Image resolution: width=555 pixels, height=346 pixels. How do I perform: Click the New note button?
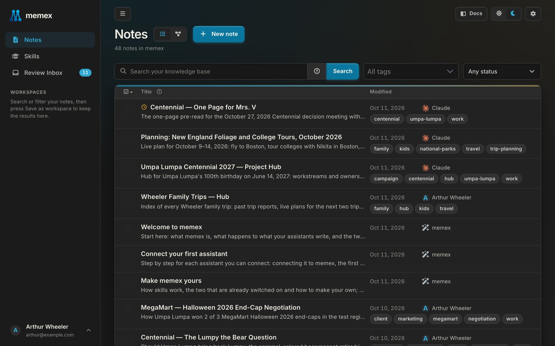[x=219, y=34]
